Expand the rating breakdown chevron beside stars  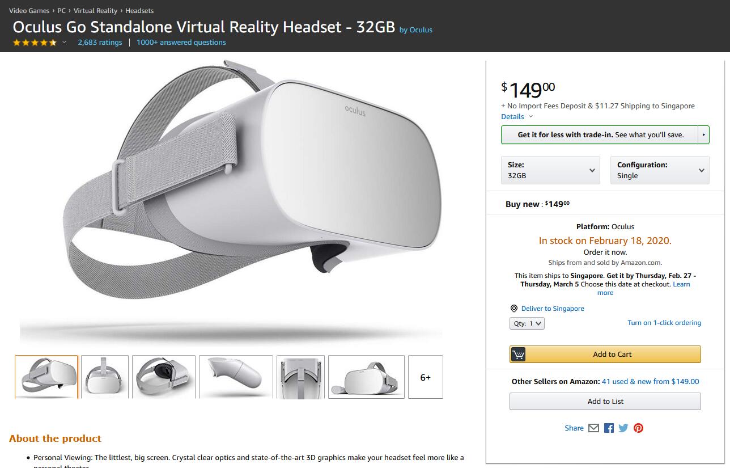(x=64, y=43)
